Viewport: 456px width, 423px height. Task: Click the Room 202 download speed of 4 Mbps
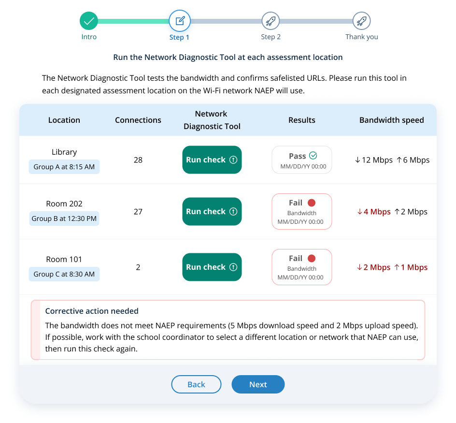click(374, 212)
